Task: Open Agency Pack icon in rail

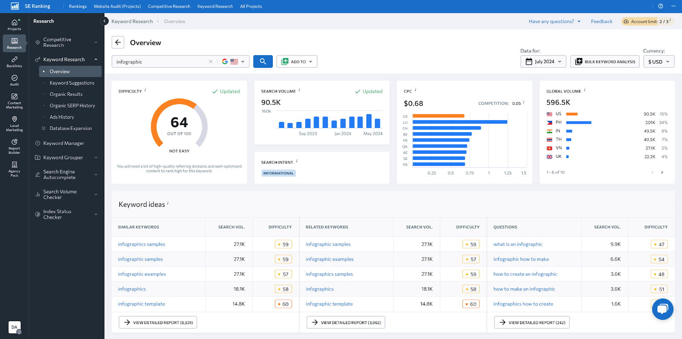Action: pos(14,169)
